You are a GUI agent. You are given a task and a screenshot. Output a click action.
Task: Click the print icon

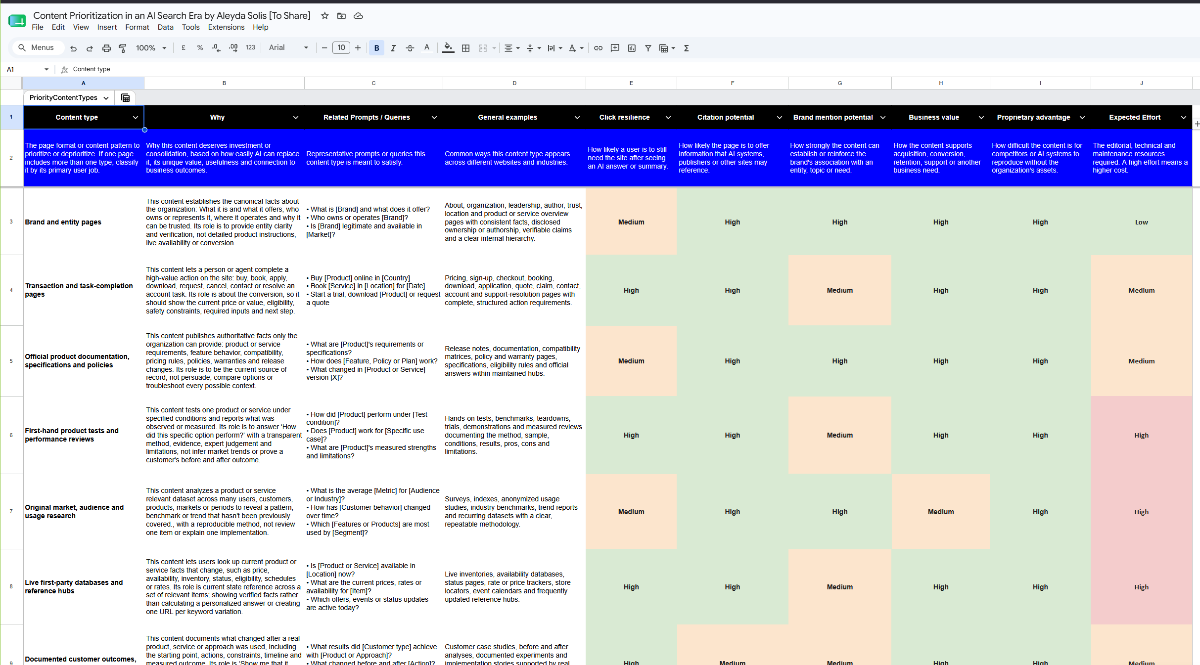coord(106,48)
